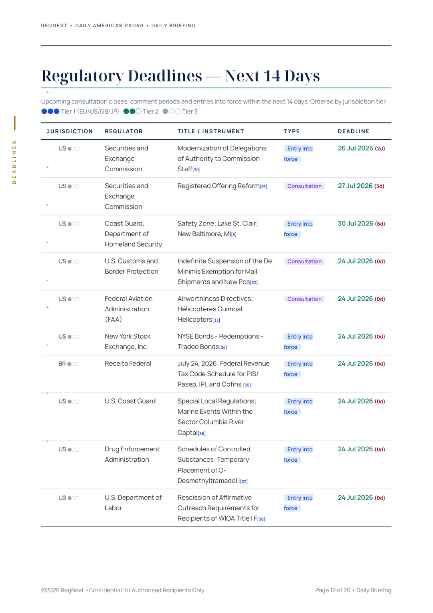The width and height of the screenshot is (433, 613).
Task: Click the deadline 30 Jul 2026 (6d)
Action: tap(361, 224)
